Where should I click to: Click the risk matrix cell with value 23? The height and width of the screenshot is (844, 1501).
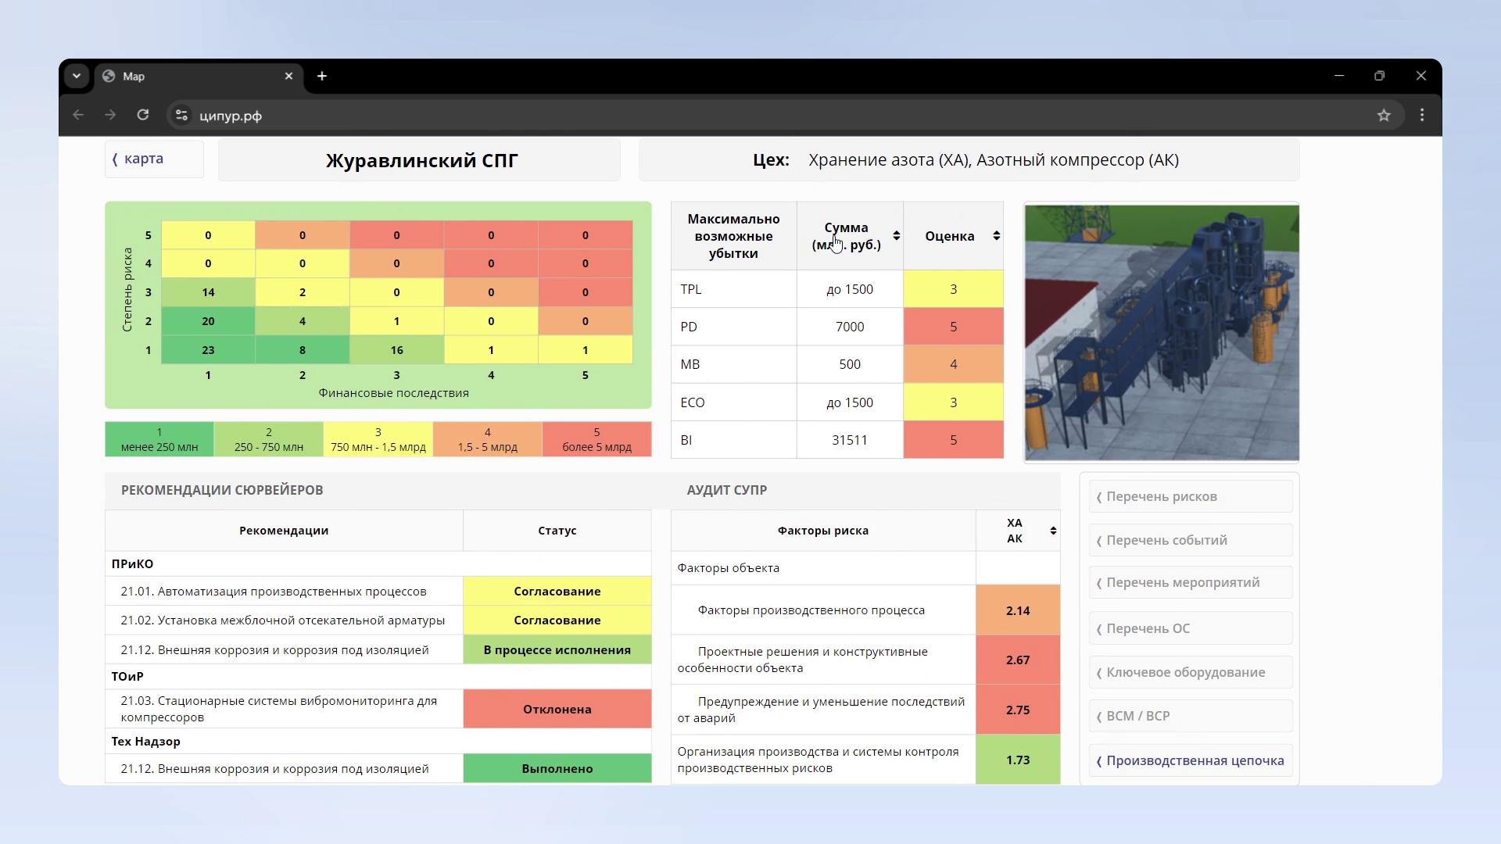point(208,350)
